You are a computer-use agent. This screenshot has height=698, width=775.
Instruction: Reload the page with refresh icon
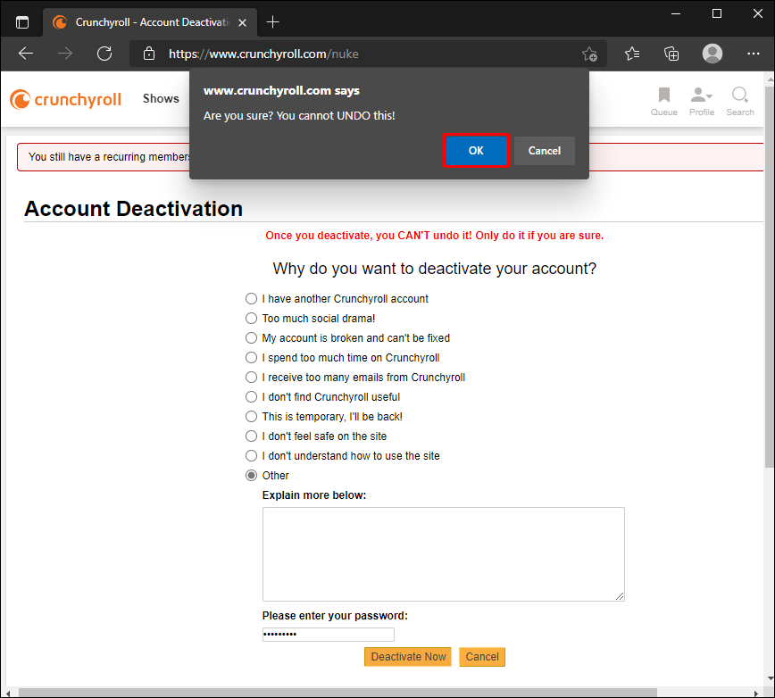(x=104, y=54)
